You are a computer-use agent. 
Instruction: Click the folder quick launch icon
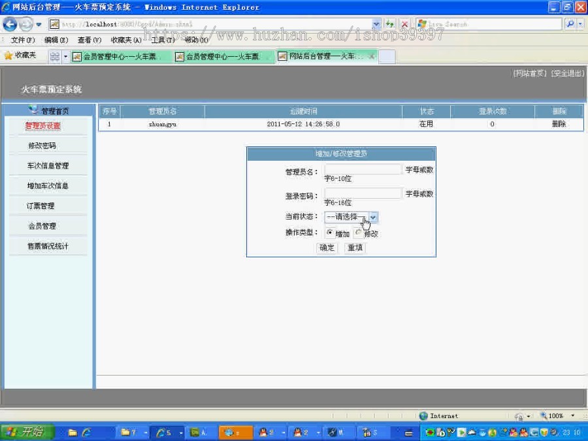pyautogui.click(x=73, y=433)
